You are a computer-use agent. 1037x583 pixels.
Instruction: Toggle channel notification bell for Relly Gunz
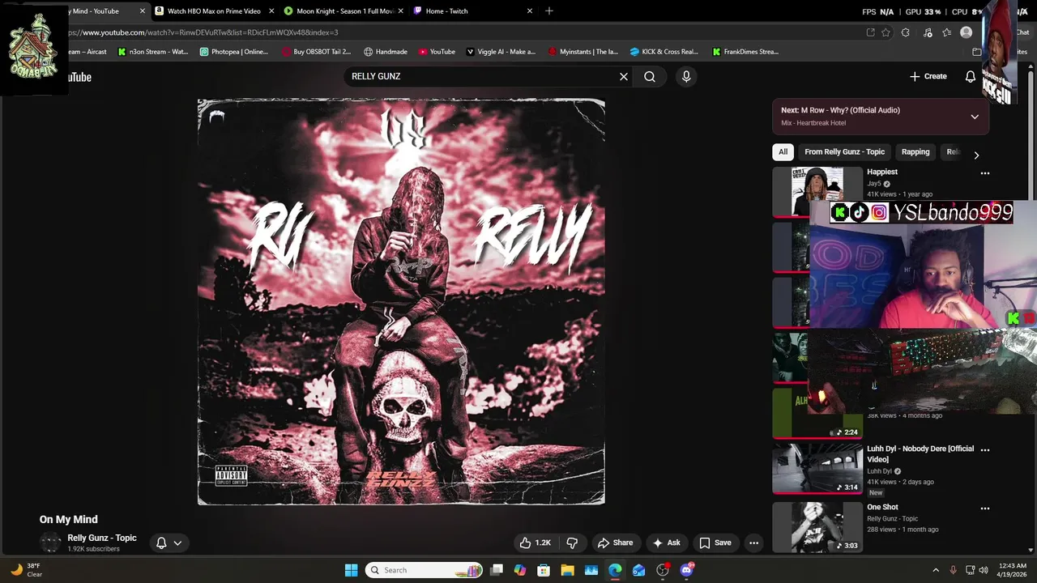(x=161, y=543)
